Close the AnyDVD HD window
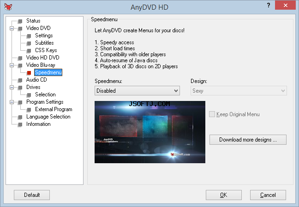This screenshot has width=299, height=207. click(286, 5)
